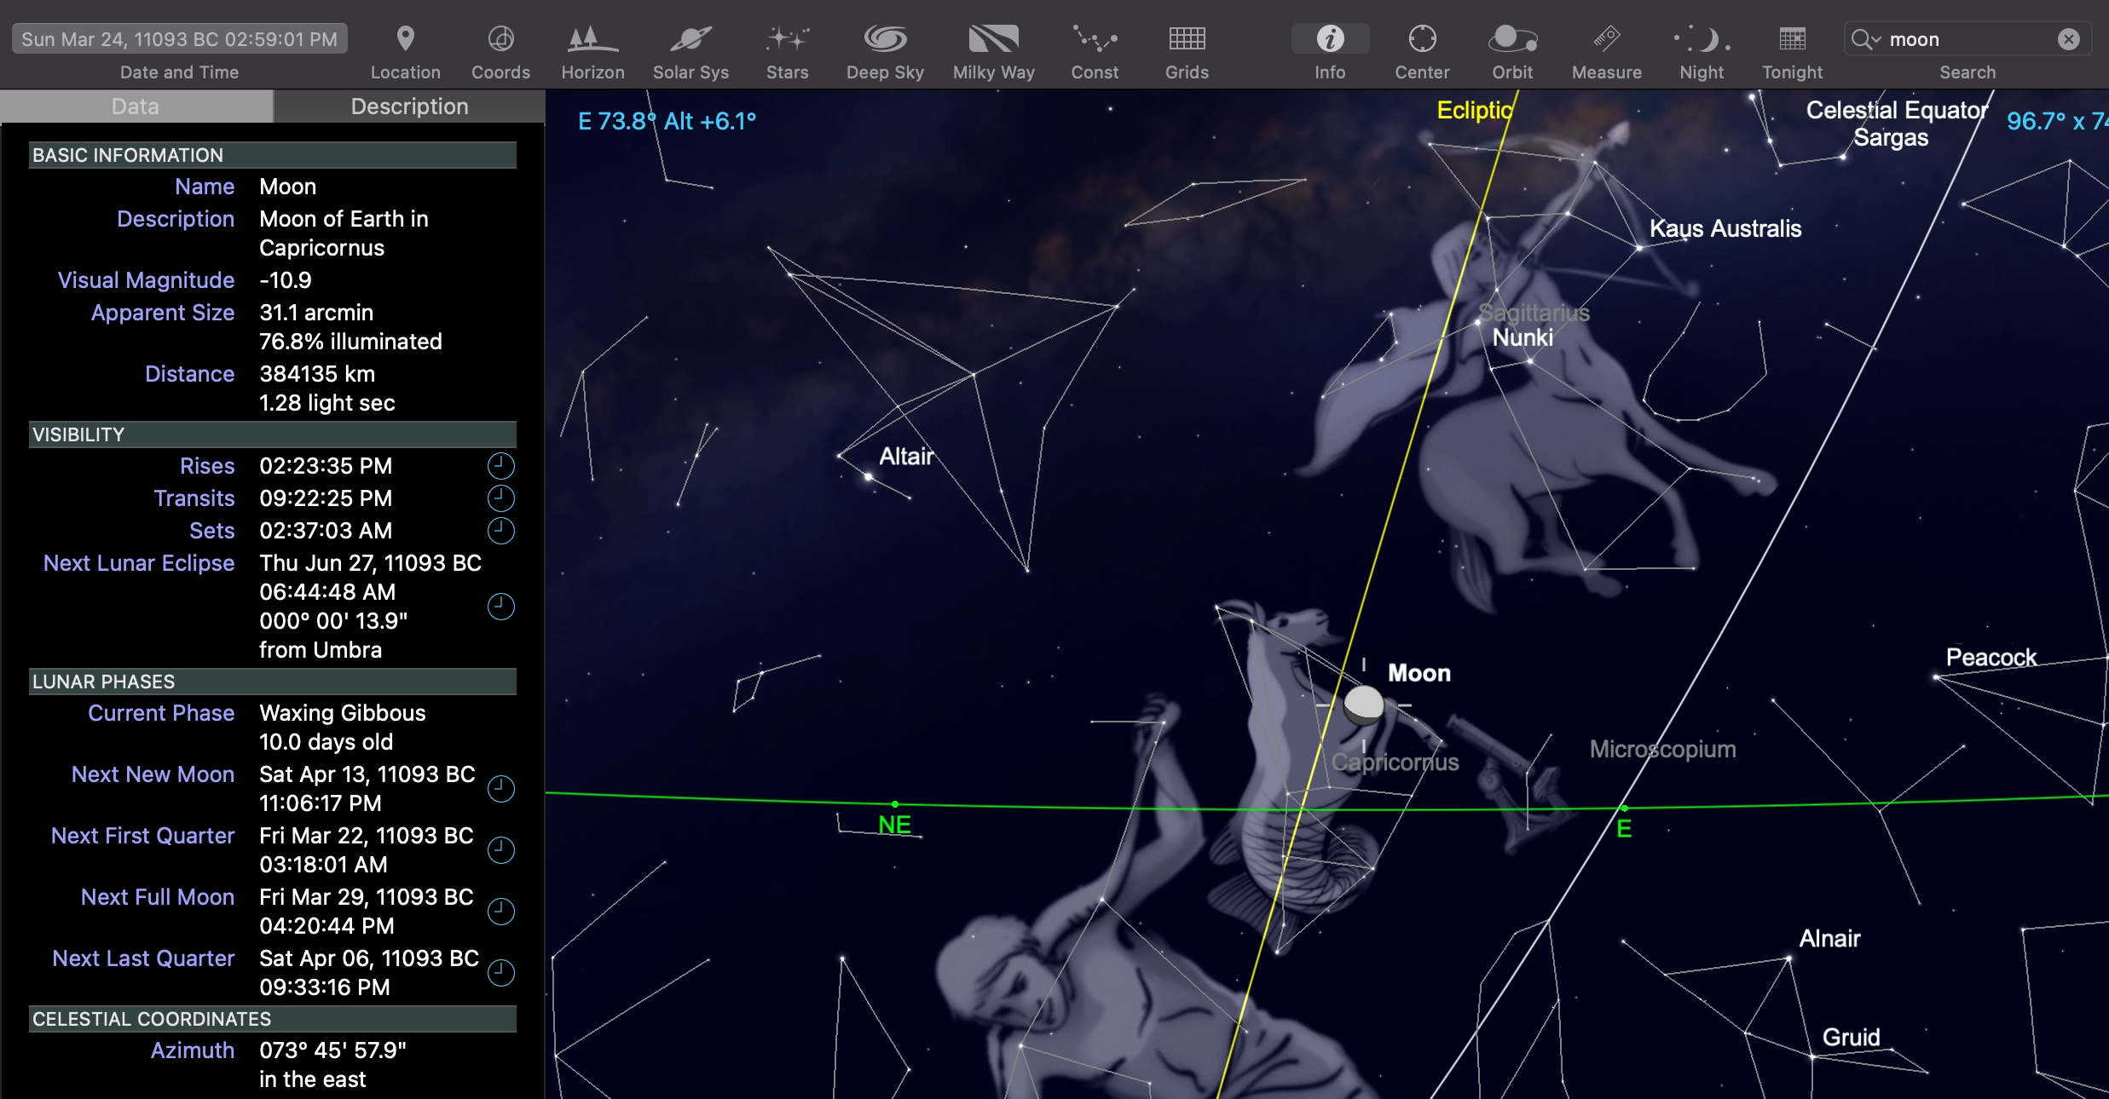Open the Tonight calendar icon
Viewport: 2109px width, 1099px height.
[x=1792, y=39]
